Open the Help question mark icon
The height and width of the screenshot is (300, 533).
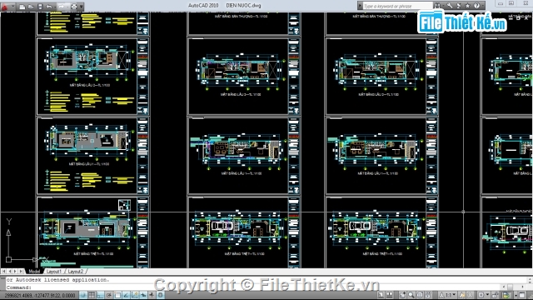(x=476, y=6)
